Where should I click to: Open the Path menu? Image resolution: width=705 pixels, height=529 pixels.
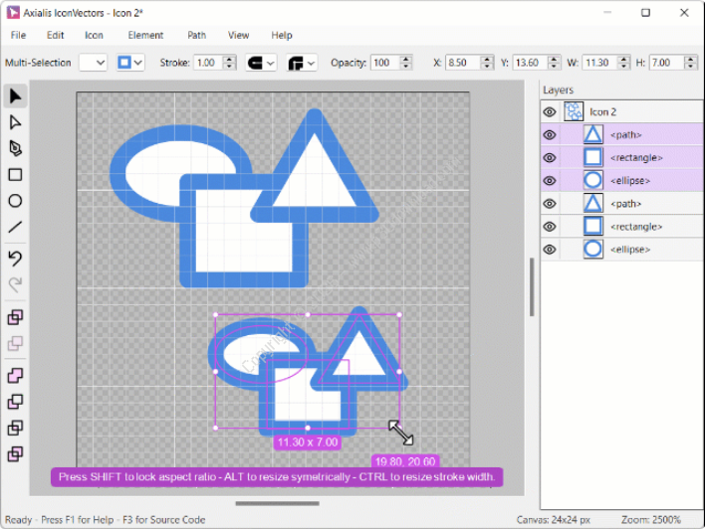pos(196,35)
